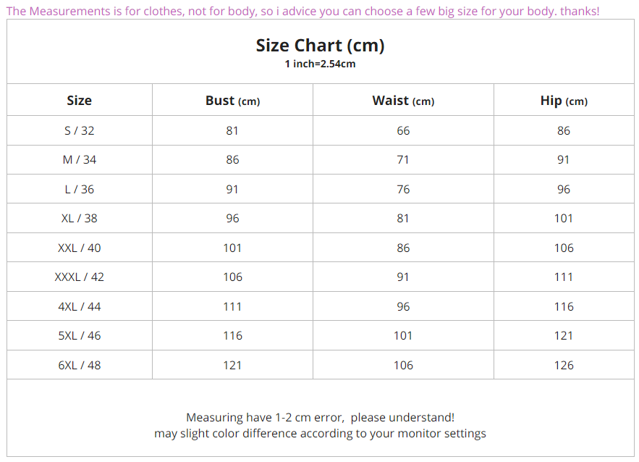Screen dimensions: 639x462
Task: Select the L / 36 size cell
Action: point(80,189)
